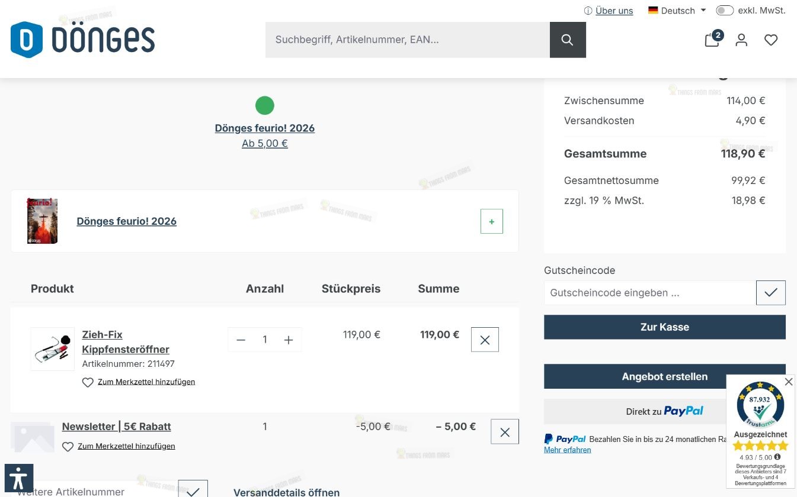Click the Trustami rating info icon

click(777, 457)
